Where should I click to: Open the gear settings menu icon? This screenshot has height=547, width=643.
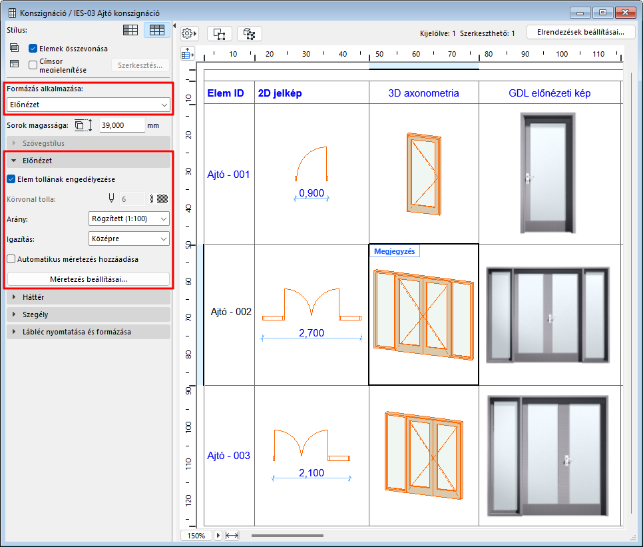tap(190, 33)
